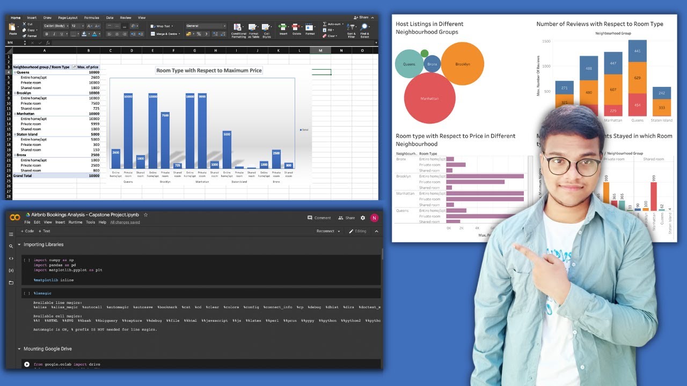The height and width of the screenshot is (386, 687).
Task: Open Colab settings gear icon
Action: [363, 218]
